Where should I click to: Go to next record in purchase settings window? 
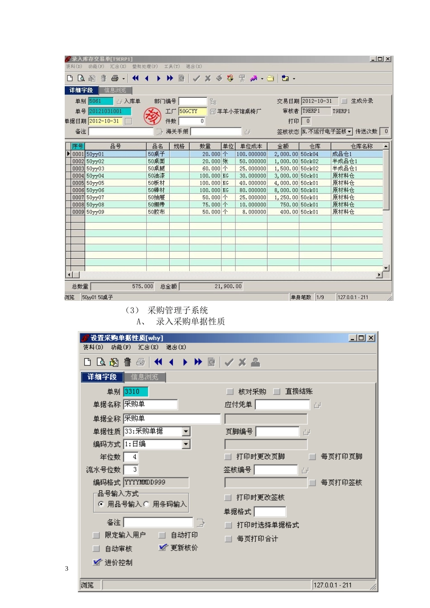(185, 362)
